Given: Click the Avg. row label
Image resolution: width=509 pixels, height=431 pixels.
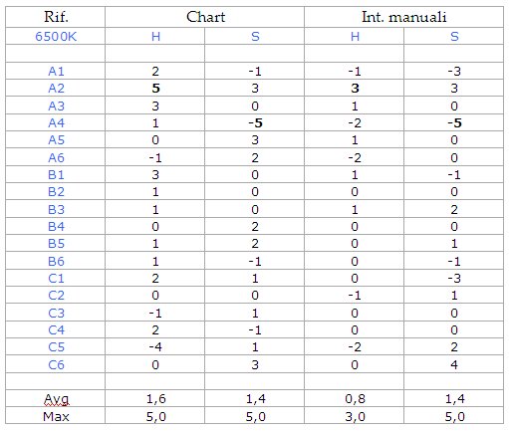Looking at the screenshot, I should tap(56, 399).
